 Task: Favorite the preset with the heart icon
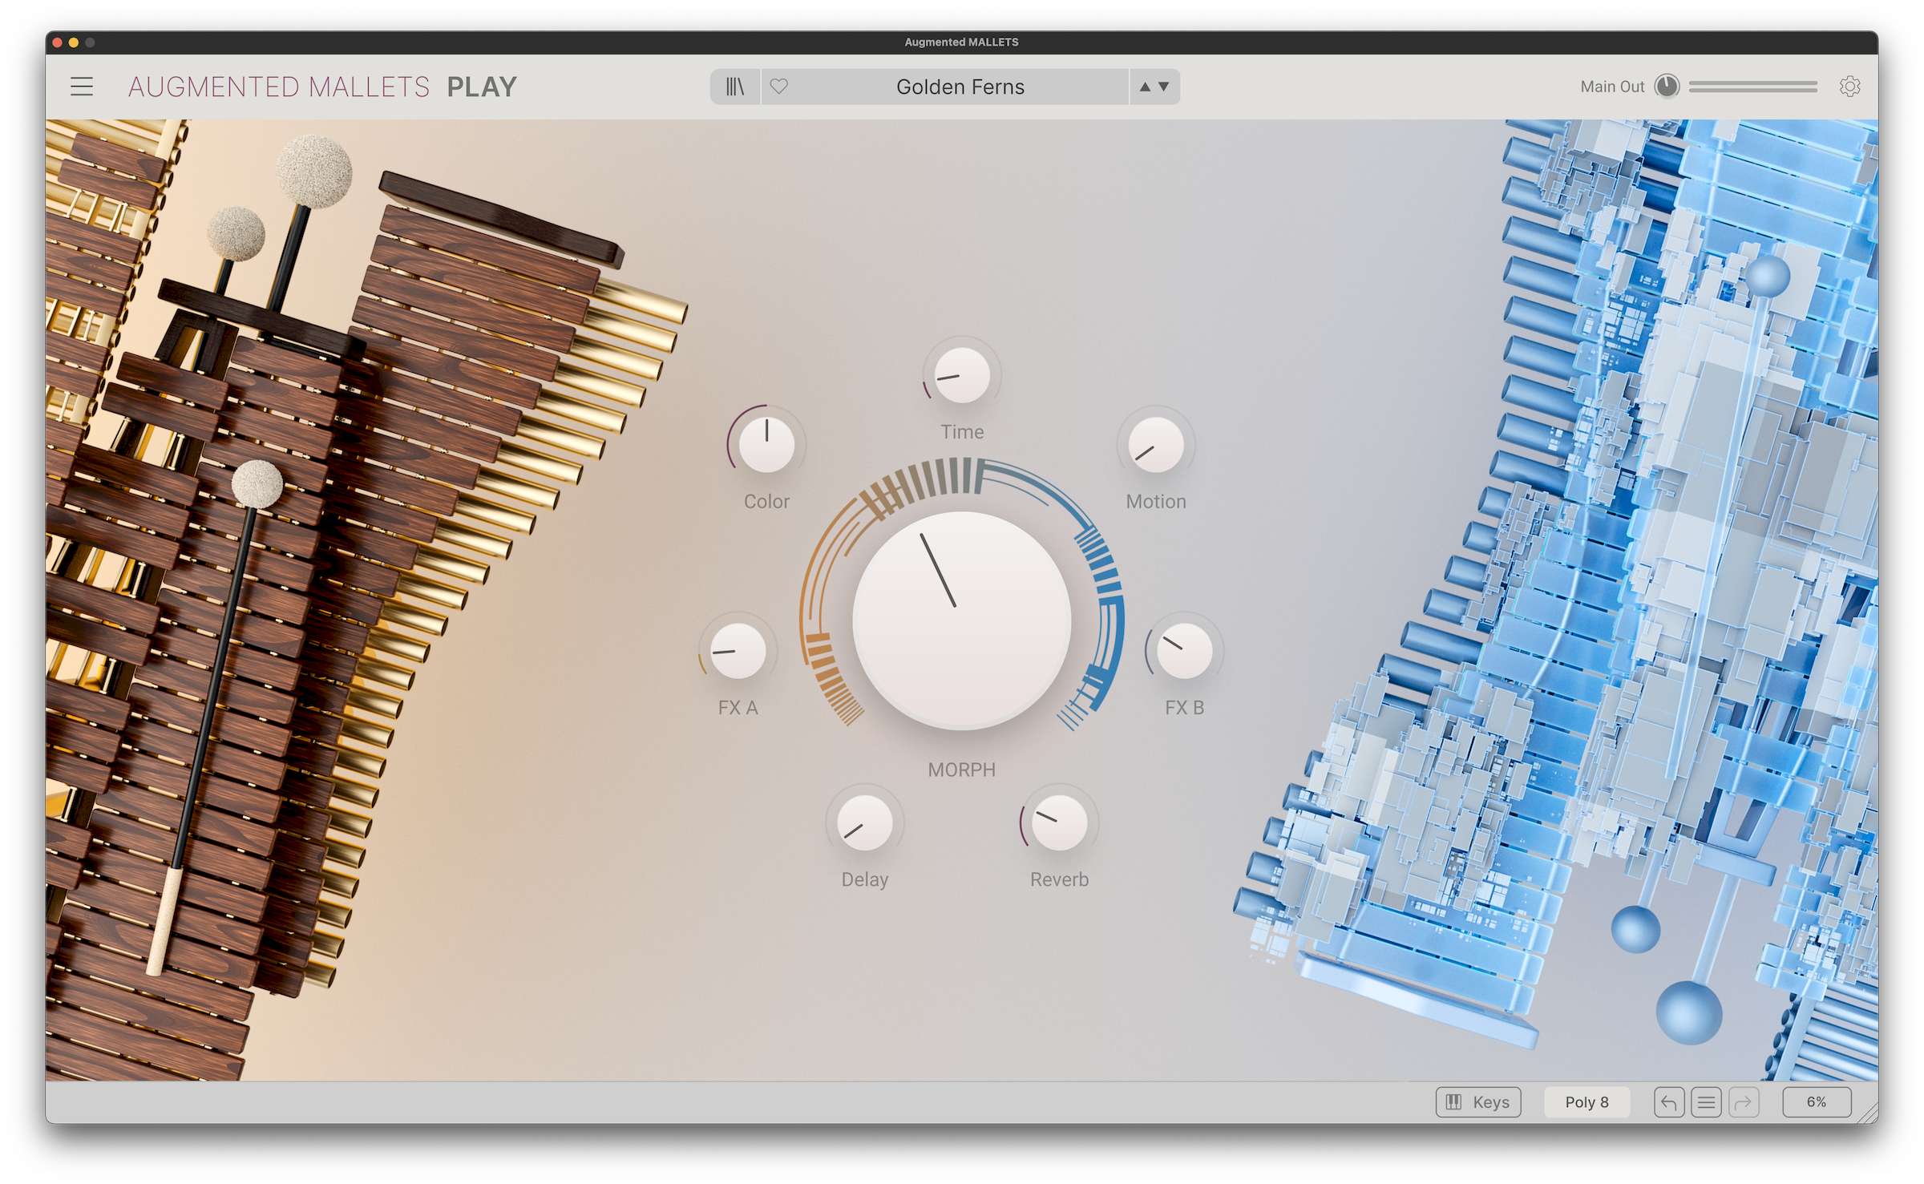pyautogui.click(x=779, y=87)
